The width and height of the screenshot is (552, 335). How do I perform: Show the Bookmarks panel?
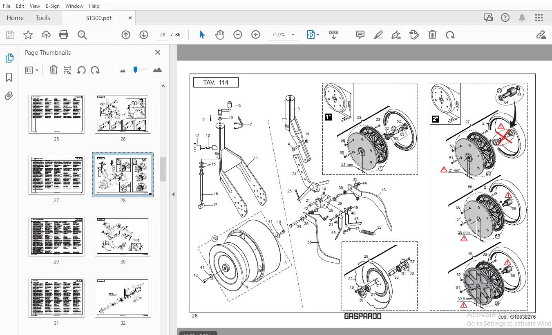pyautogui.click(x=9, y=77)
